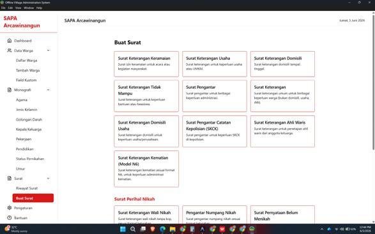Select Jenis Kelamin under Monografi
375x234 pixels.
coord(27,110)
